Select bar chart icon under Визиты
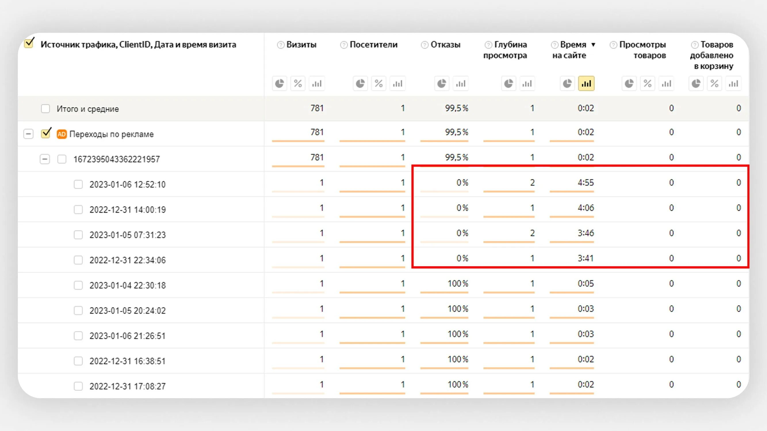The image size is (767, 431). pos(317,84)
